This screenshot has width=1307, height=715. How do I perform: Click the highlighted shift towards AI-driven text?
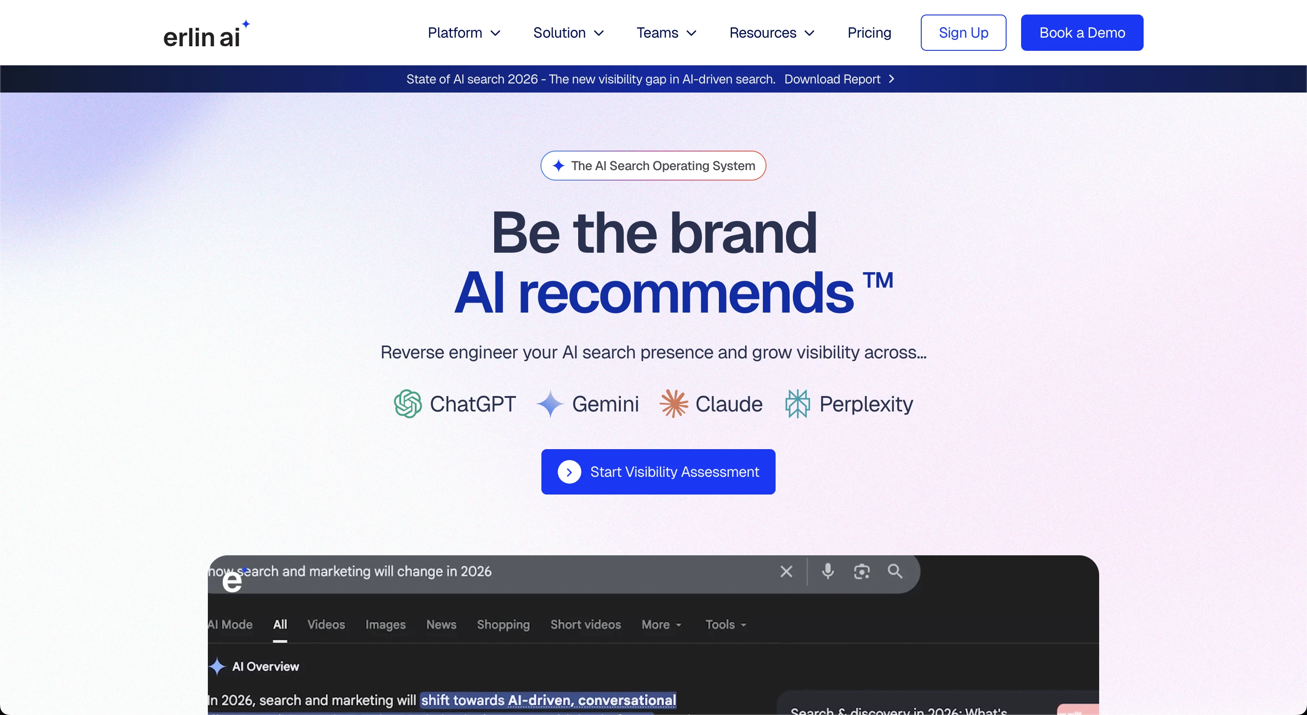coord(549,700)
